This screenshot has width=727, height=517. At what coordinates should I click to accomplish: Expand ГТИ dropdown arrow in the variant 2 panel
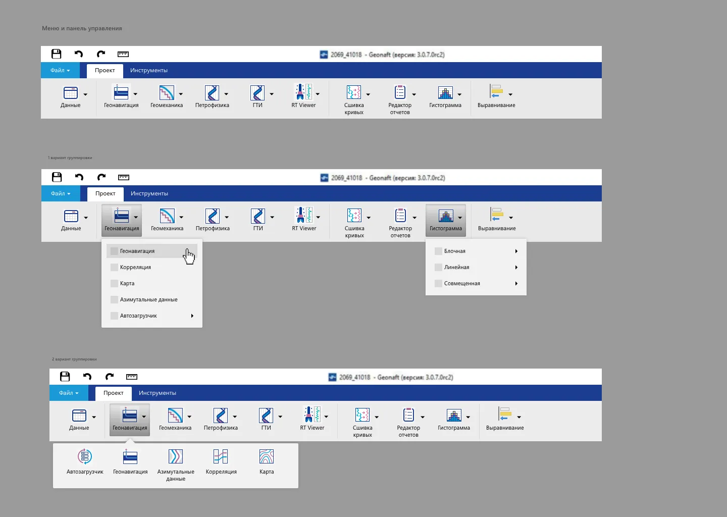coord(280,417)
